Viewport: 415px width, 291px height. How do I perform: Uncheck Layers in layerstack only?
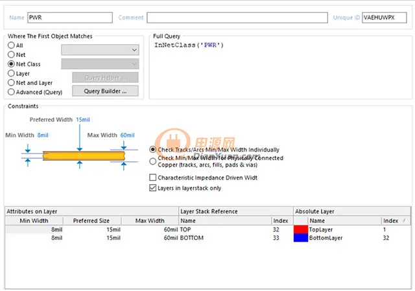pos(153,188)
